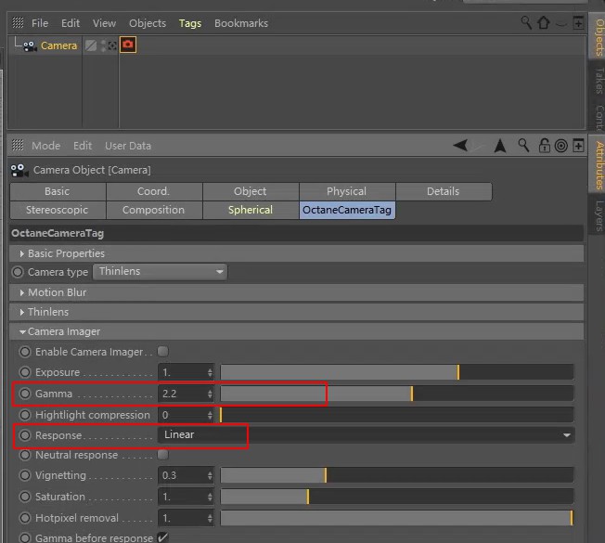Switch to the Physical tab
The height and width of the screenshot is (543, 605).
(347, 191)
